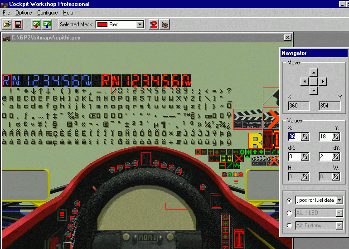Click the save floppy disk icon
The image size is (349, 249).
click(x=18, y=24)
